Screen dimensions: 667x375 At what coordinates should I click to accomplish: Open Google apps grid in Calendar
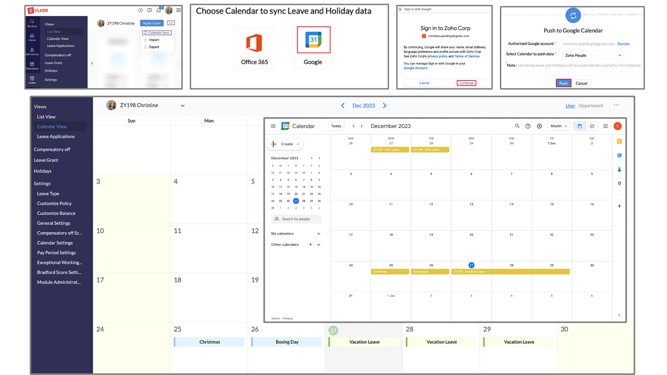605,126
